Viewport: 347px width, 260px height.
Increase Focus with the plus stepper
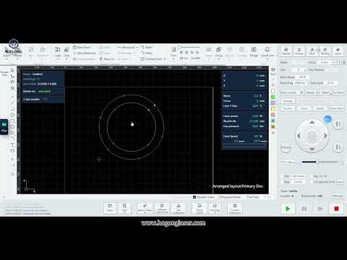point(339,62)
